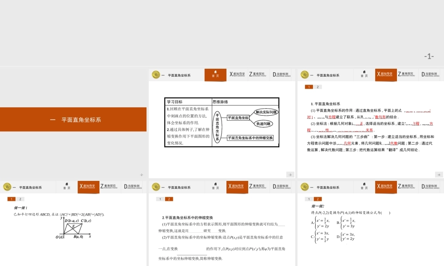Select the orange title slide 平面直角坐标系
Screen dimensions: 444x266
[73, 120]
